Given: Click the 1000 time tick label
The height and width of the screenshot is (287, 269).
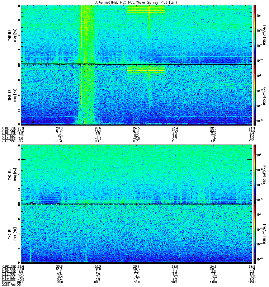Looking at the screenshot, I should 175,282.
